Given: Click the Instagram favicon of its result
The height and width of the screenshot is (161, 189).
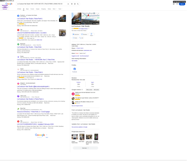Looking at the screenshot, I should point(18,84).
